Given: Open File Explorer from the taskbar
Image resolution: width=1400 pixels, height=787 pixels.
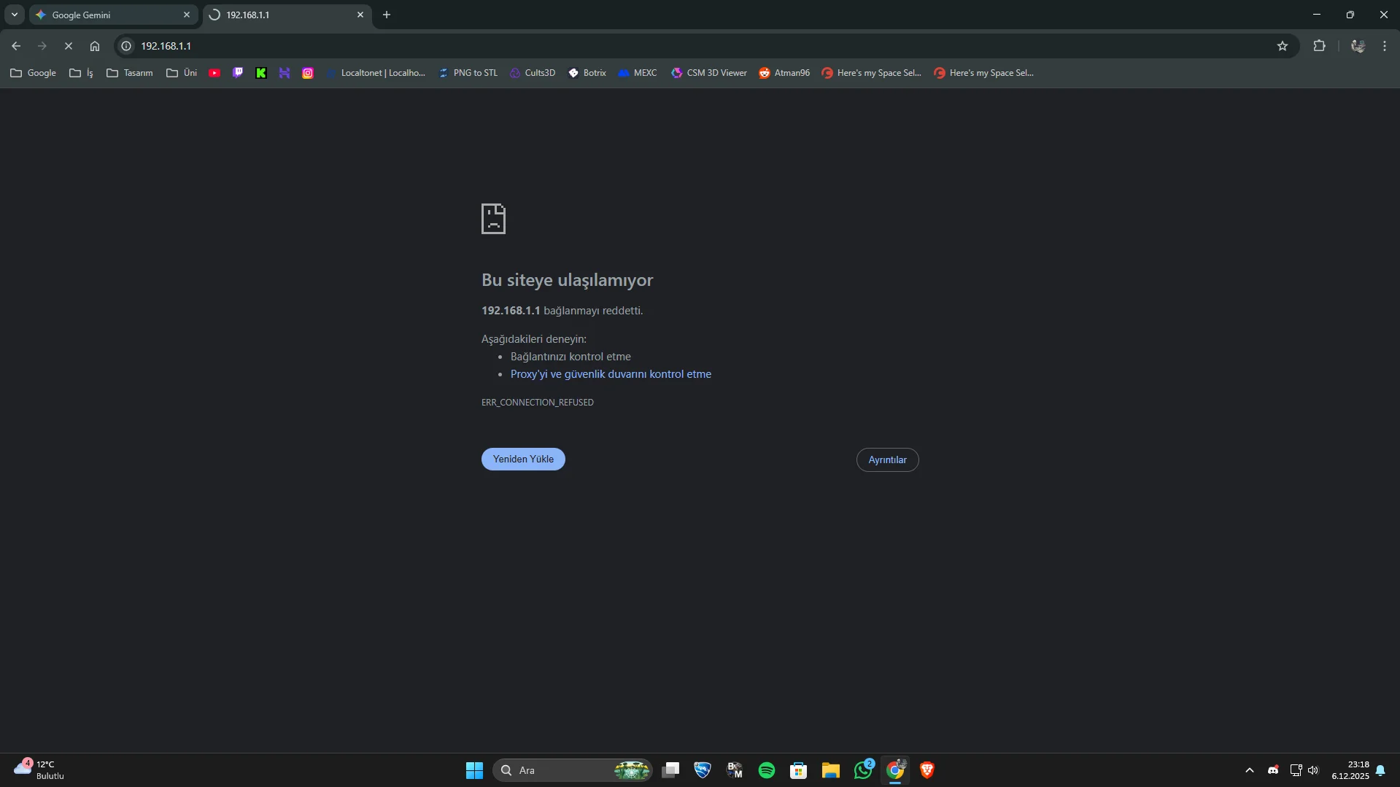Looking at the screenshot, I should [831, 770].
